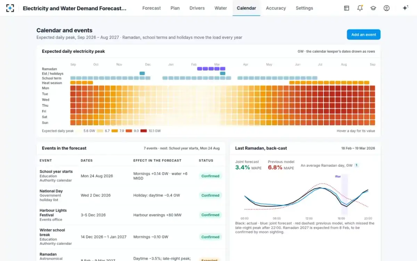The image size is (417, 261).
Task: Click the 5.6 GW legend swatch
Action: (79, 131)
